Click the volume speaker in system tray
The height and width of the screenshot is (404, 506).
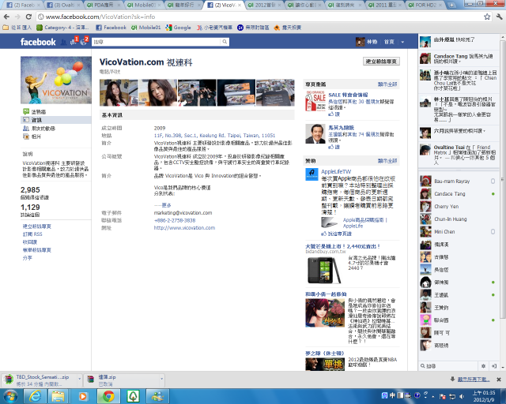(x=462, y=396)
